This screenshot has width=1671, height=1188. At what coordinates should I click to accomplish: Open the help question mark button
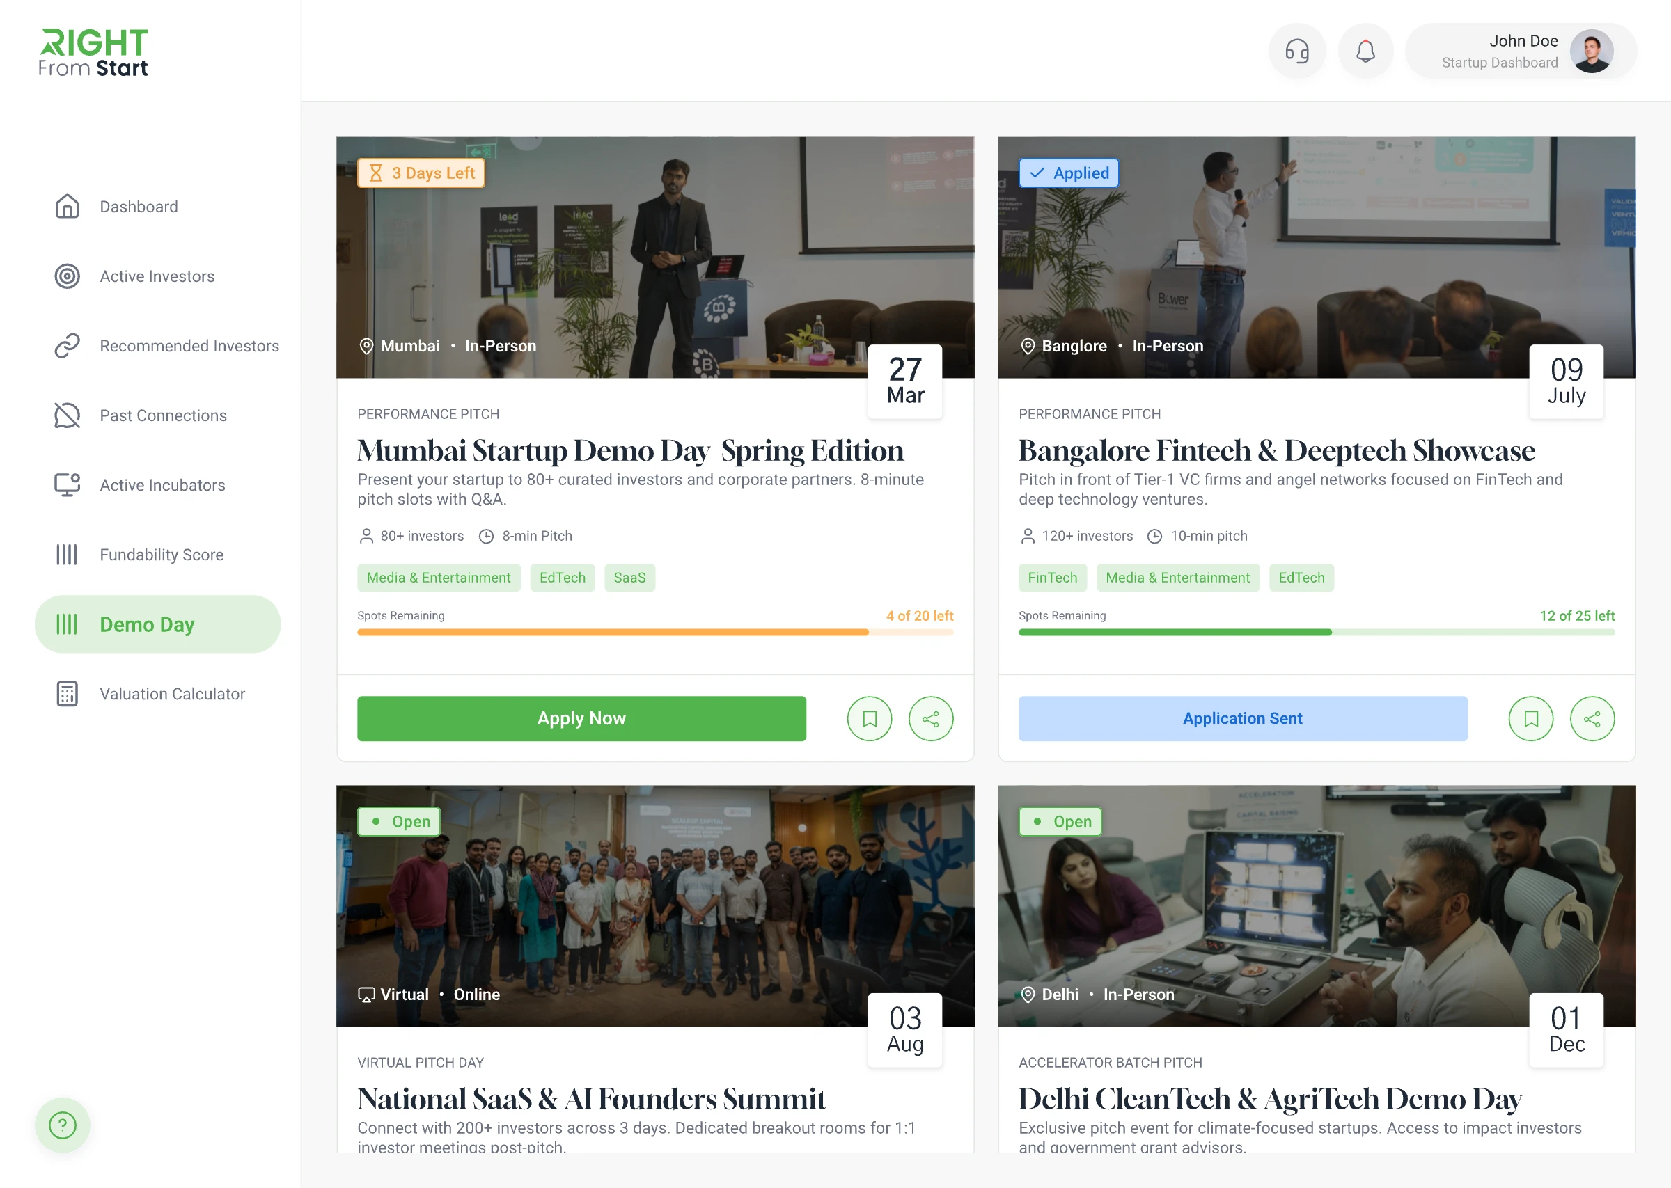62,1125
